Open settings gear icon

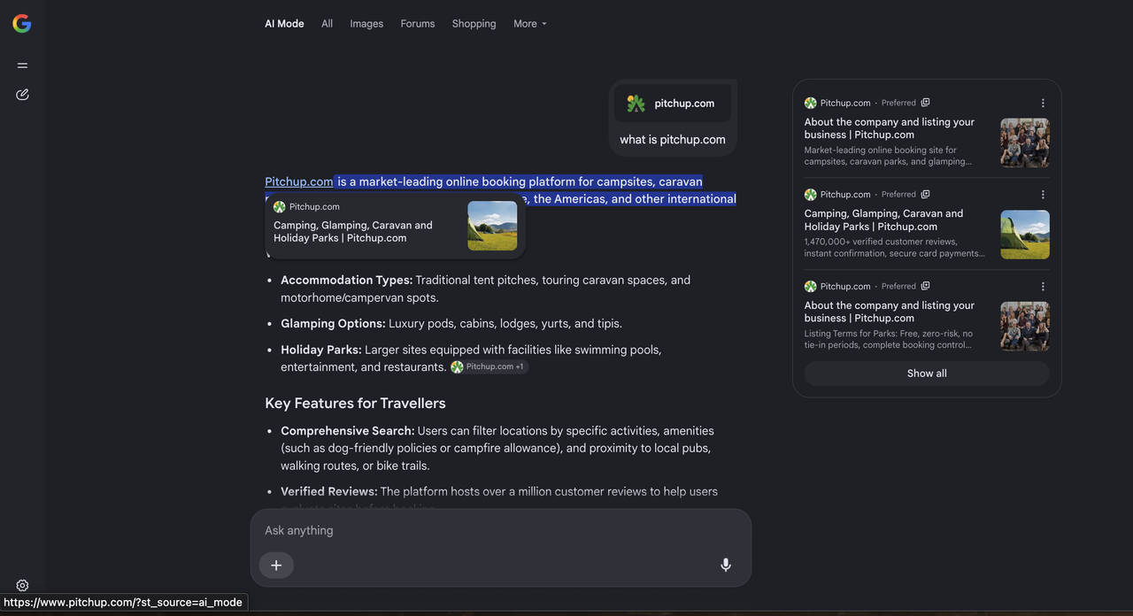click(x=22, y=585)
